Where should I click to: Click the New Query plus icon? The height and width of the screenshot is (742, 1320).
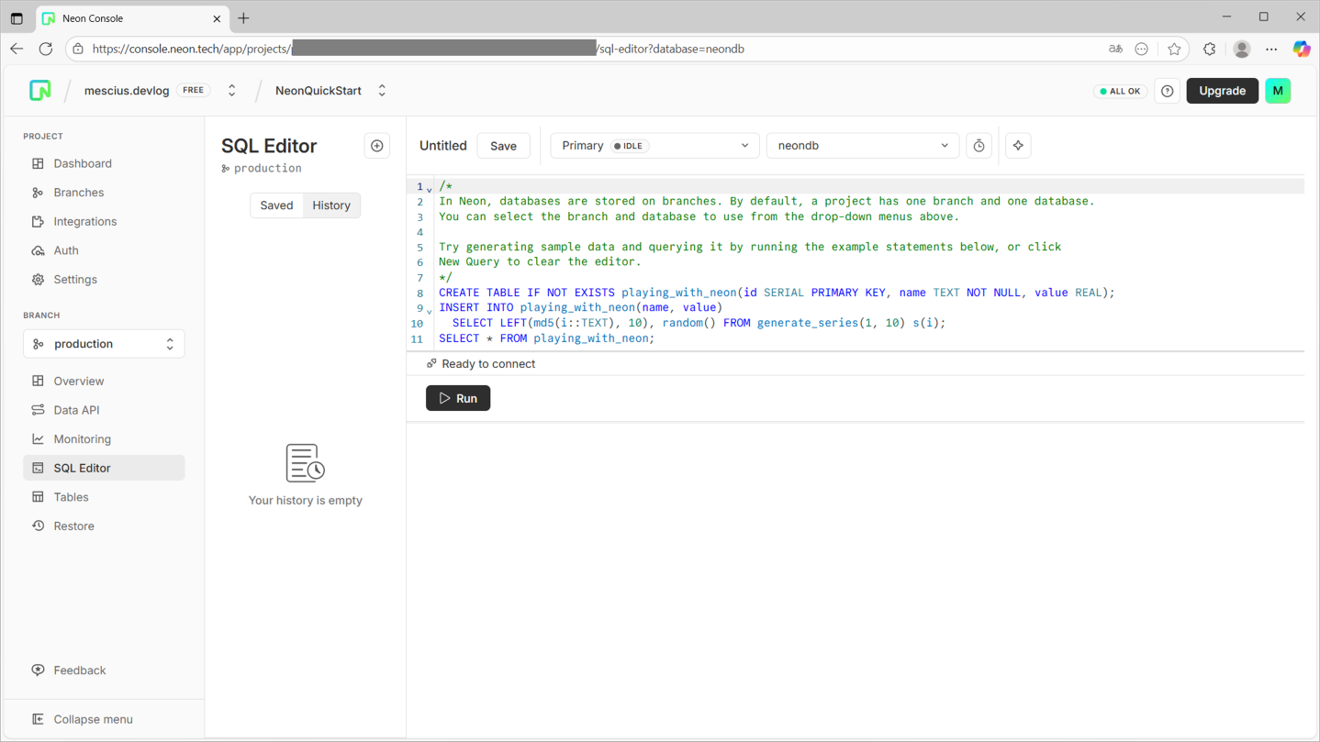(377, 146)
